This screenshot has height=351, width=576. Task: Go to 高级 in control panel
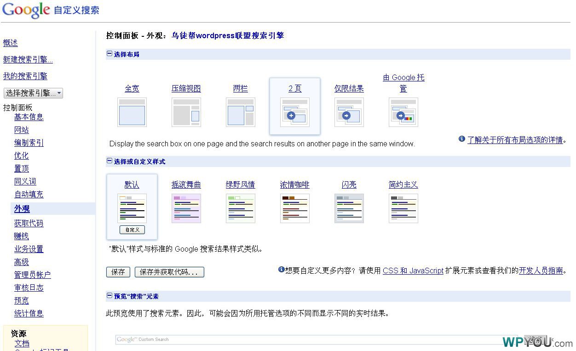[22, 262]
